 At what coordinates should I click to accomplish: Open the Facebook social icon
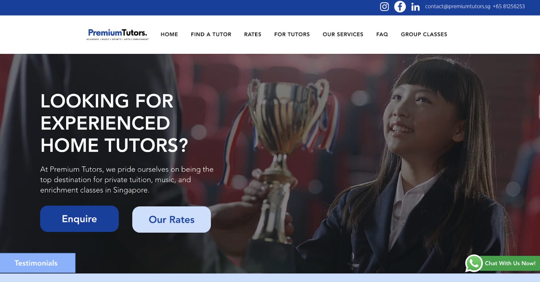point(400,7)
